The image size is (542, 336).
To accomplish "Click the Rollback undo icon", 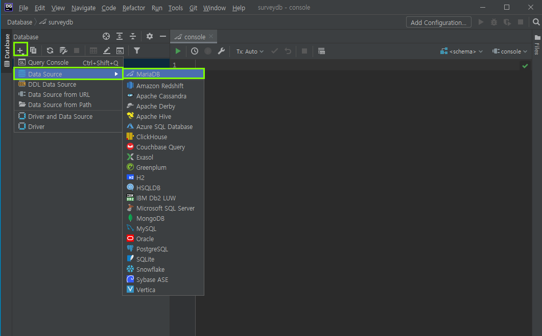I will click(x=288, y=51).
